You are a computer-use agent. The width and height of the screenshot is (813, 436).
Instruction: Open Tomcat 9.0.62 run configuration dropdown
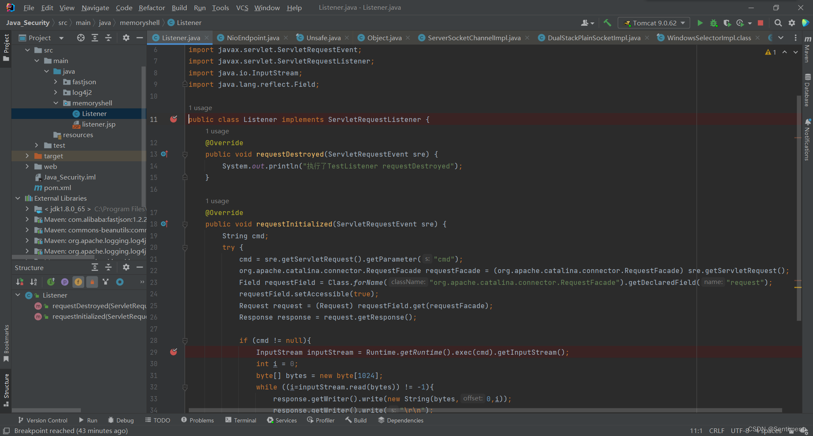[654, 23]
